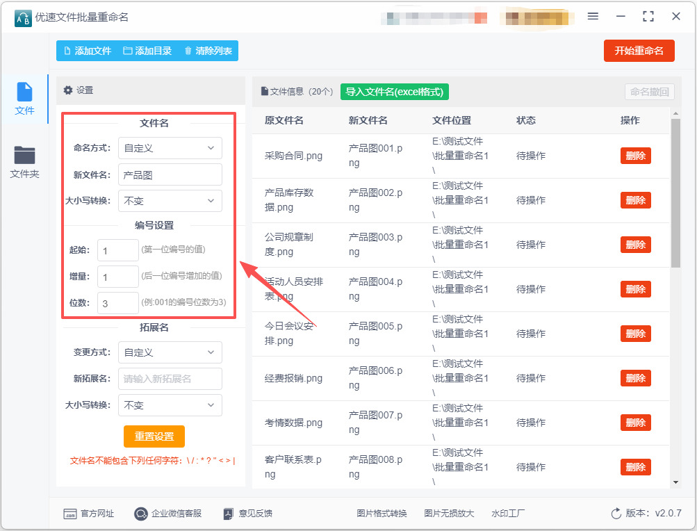Viewport: 697px width, 531px height.
Task: Switch to the 文件夹 sidebar tab
Action: 24,162
